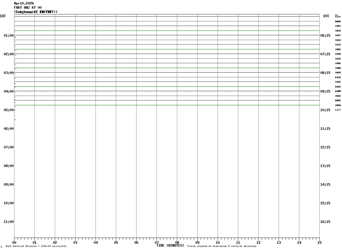Click the traces clipped footnote text
The width and height of the screenshot is (342, 250).
click(222, 246)
